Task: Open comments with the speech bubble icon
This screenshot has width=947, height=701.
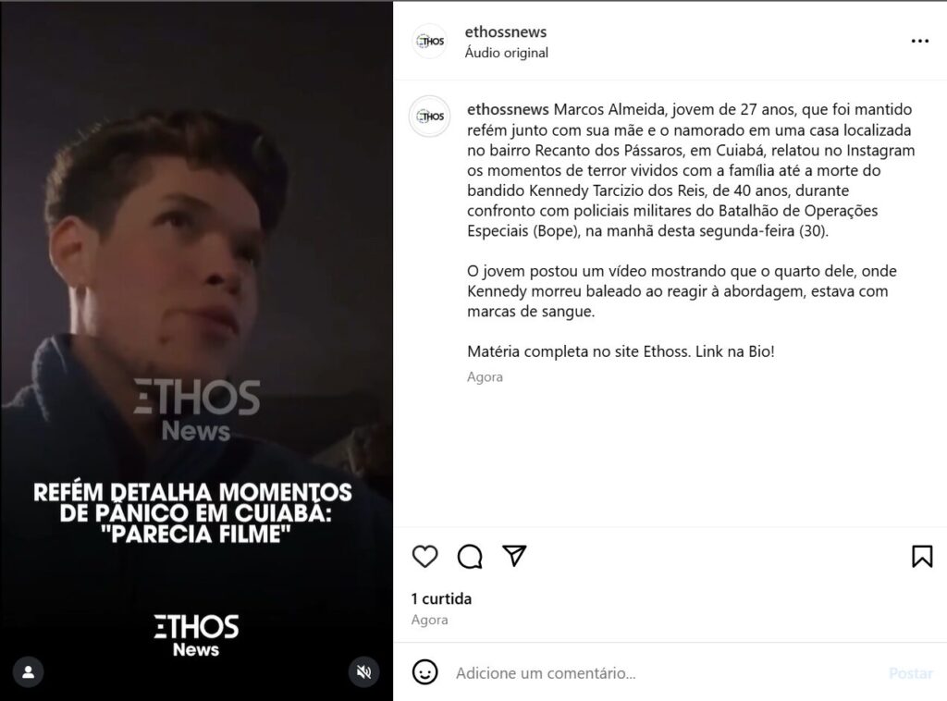Action: tap(470, 556)
